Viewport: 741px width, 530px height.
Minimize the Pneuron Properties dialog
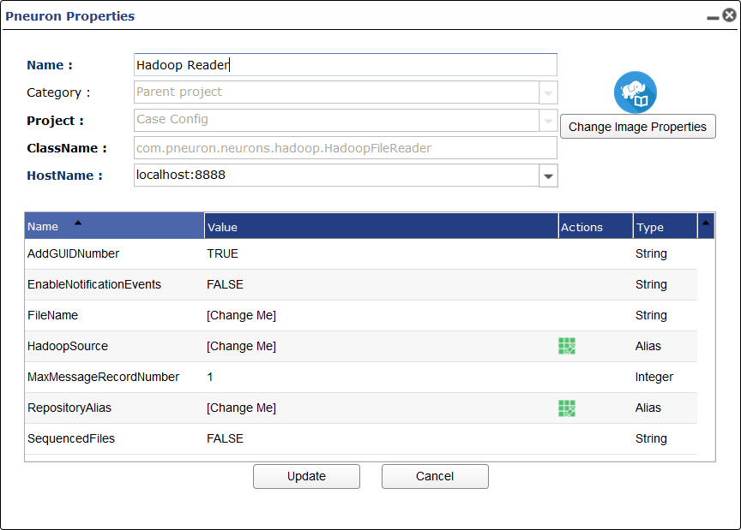[713, 17]
